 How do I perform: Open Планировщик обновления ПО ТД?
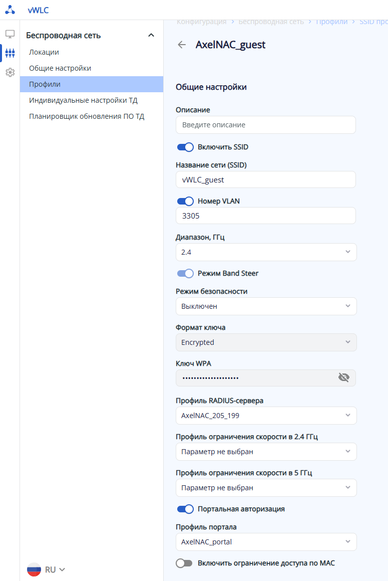[87, 116]
